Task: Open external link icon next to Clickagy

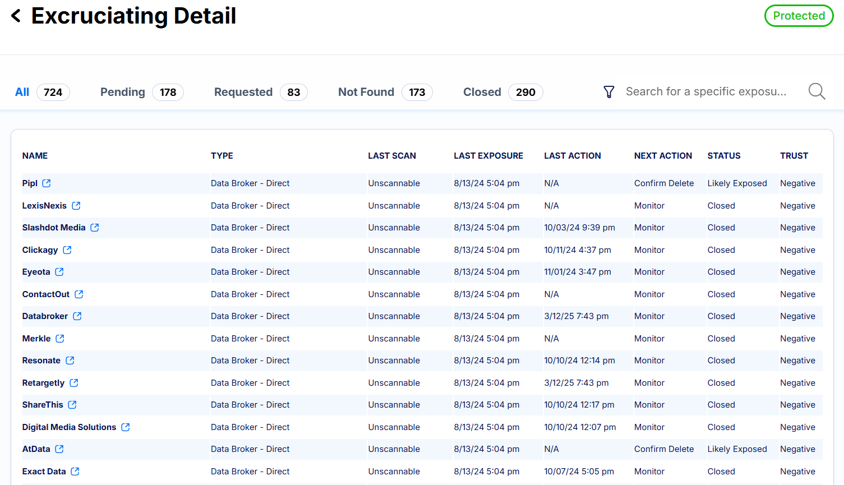Action: click(67, 250)
